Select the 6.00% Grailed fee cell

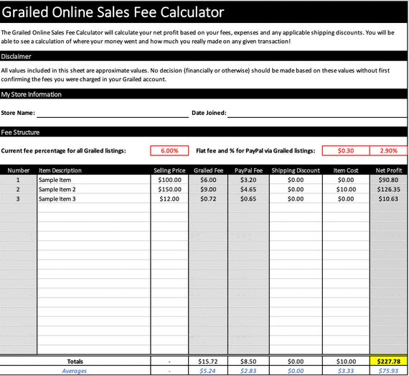click(x=169, y=151)
